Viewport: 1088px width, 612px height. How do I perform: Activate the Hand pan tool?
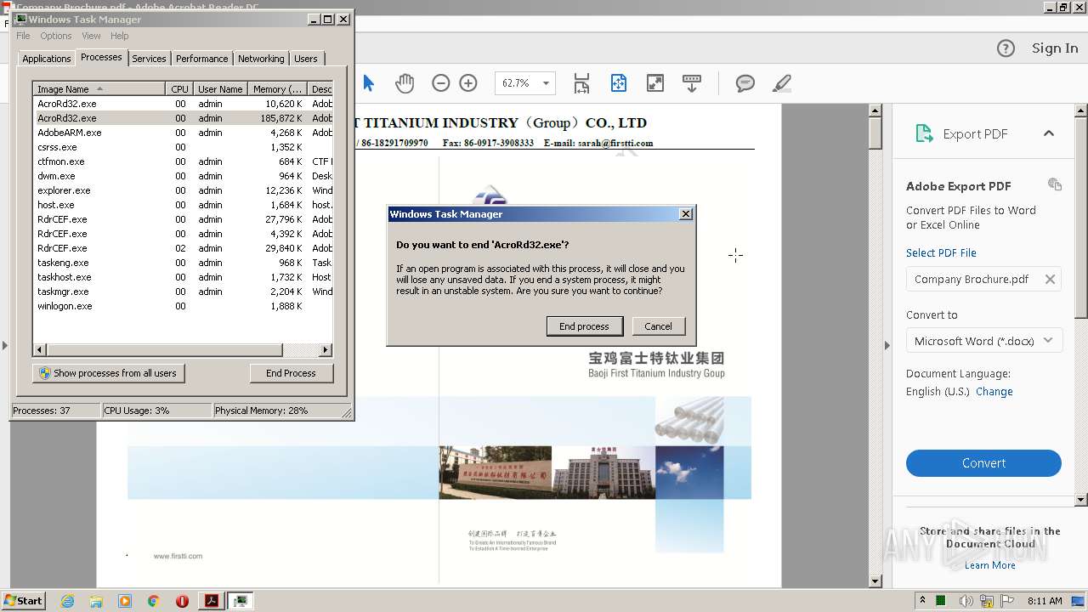click(405, 82)
